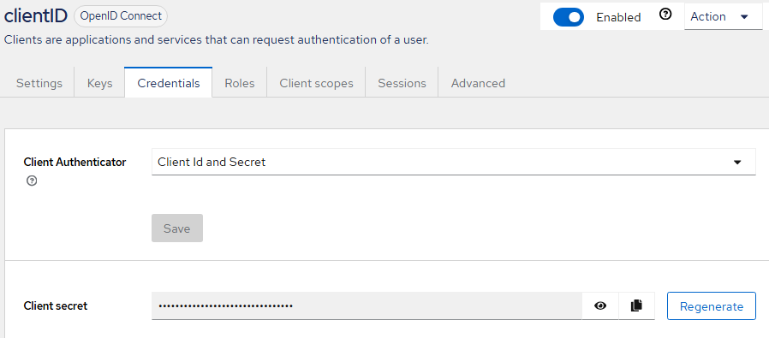
Task: Select Client Id and Secret combo box
Action: [x=454, y=162]
